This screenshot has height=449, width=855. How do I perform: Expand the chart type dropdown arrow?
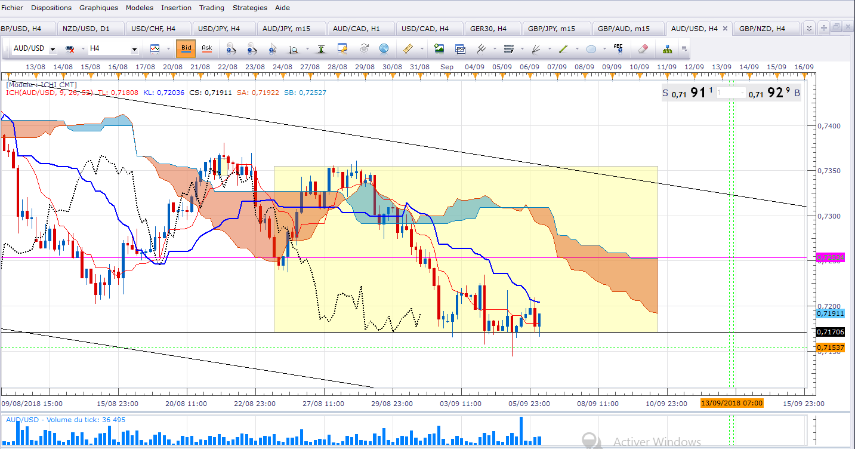(x=168, y=48)
